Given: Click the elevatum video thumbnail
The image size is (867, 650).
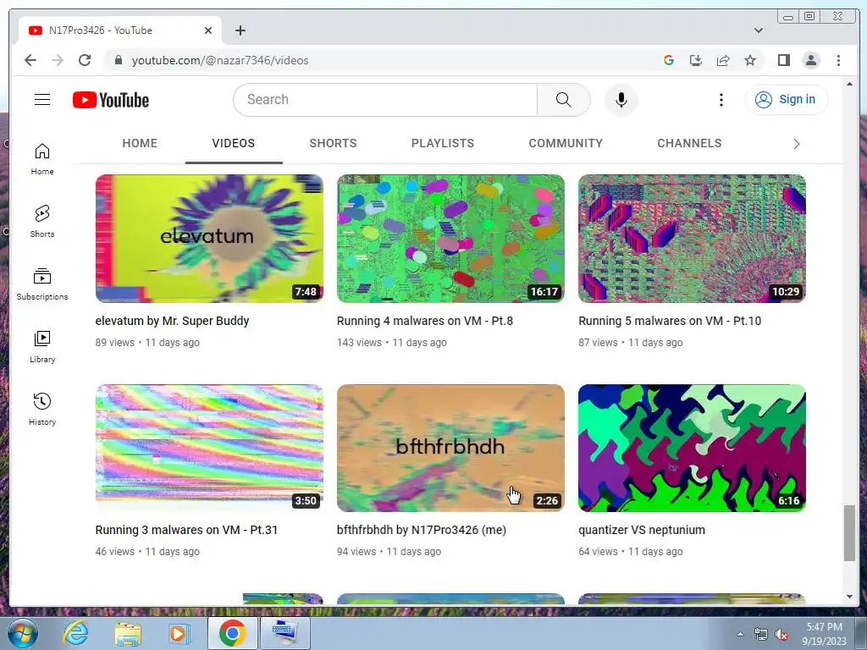Looking at the screenshot, I should coord(209,238).
